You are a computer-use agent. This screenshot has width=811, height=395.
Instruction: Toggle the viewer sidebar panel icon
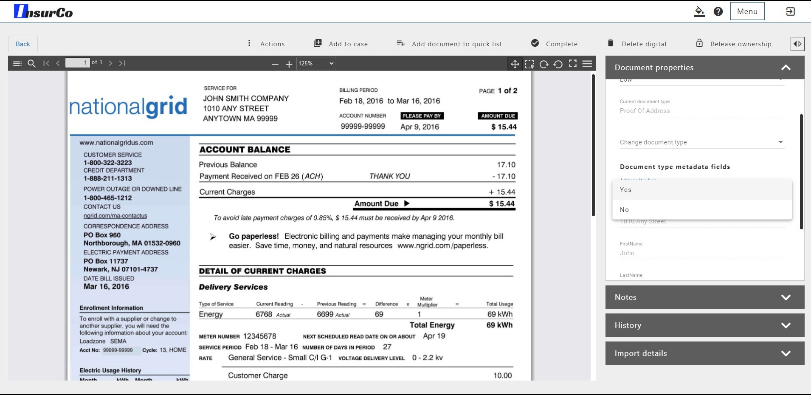click(17, 63)
